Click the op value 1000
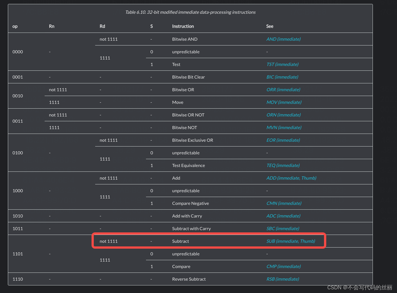Viewport: 397px width, 293px height. 18,191
